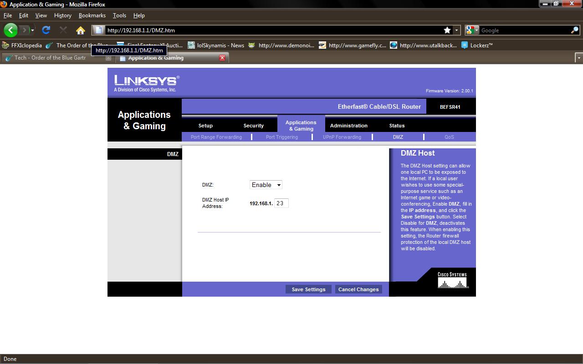Viewport: 583px width, 364px height.
Task: Open the FFXIclopedia bookmark
Action: pos(22,45)
